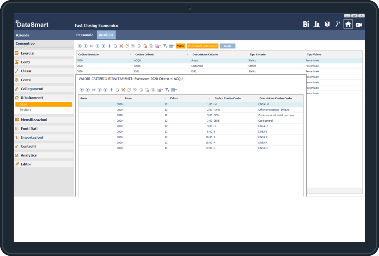Go to home via house icon
The height and width of the screenshot is (256, 379).
click(x=348, y=24)
